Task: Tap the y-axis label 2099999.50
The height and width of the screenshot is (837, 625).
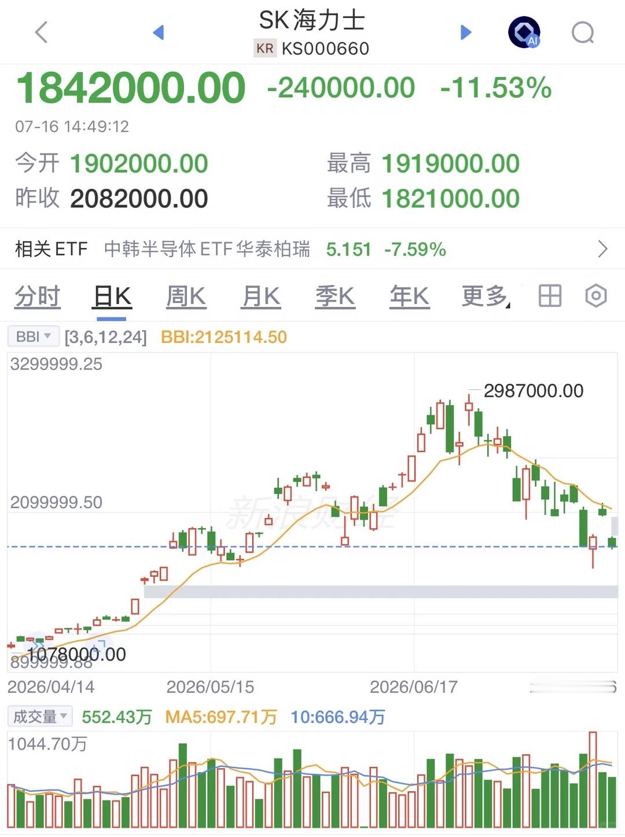Action: [x=56, y=502]
